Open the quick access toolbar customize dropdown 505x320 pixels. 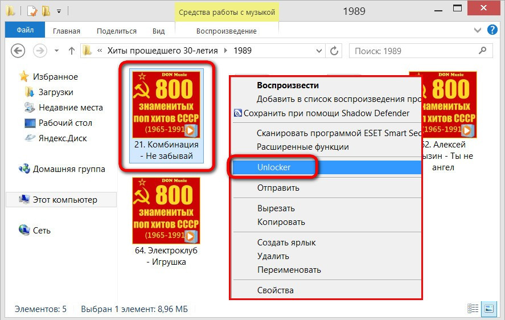coord(59,11)
